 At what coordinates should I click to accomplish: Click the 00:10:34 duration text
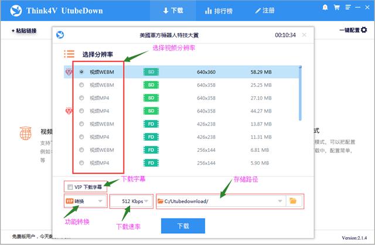(x=285, y=35)
